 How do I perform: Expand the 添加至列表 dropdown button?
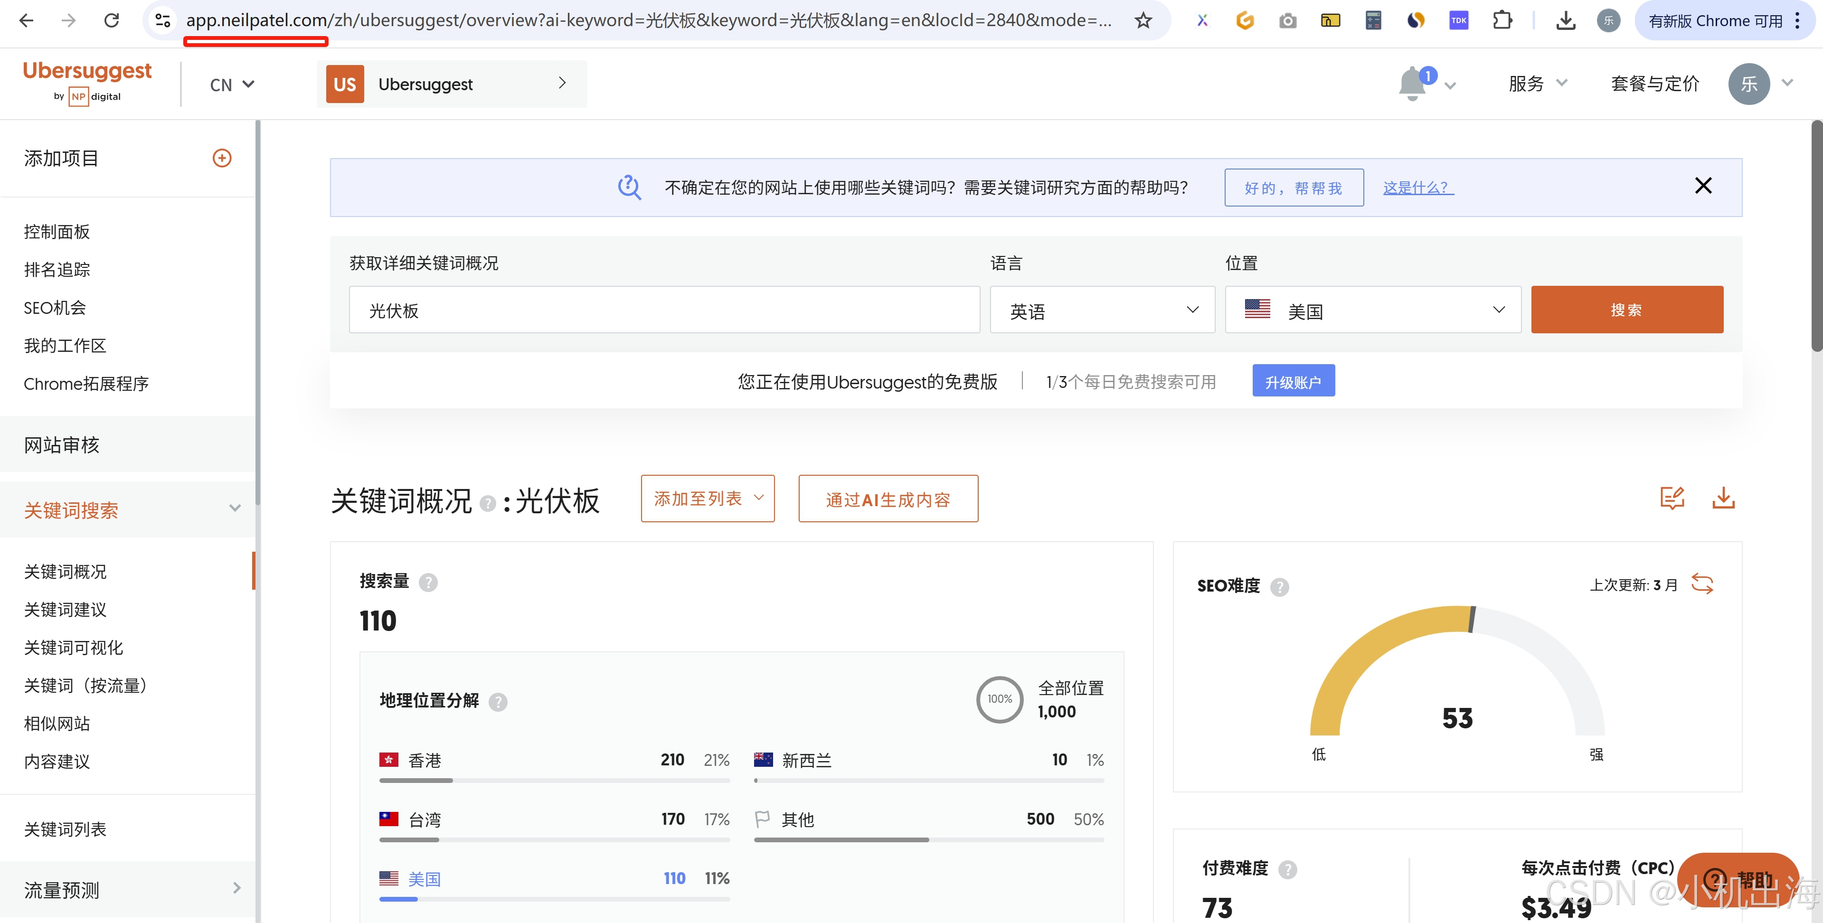pyautogui.click(x=707, y=499)
